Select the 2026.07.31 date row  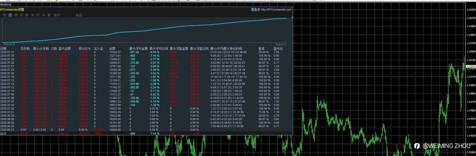point(7,52)
